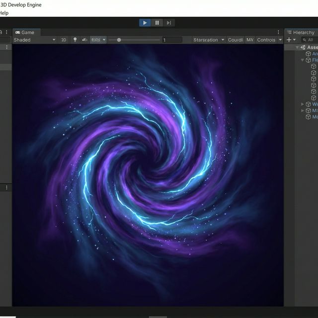
Task: Toggle the 2D view mode button
Action: coord(64,40)
